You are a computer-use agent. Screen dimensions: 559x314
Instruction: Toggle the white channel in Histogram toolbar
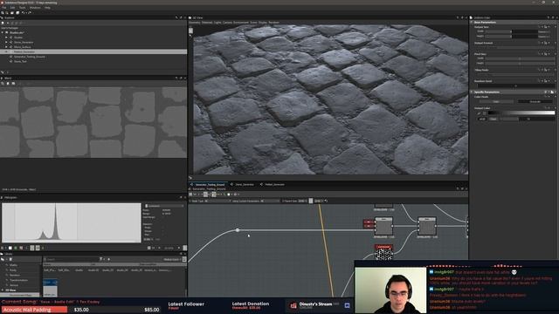[10, 248]
